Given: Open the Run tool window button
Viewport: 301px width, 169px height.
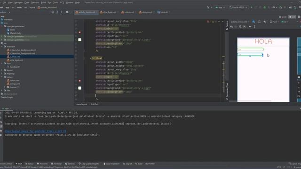Looking at the screenshot, I should [19, 164].
